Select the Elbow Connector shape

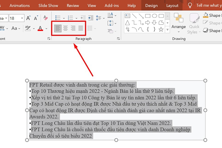tap(134, 23)
